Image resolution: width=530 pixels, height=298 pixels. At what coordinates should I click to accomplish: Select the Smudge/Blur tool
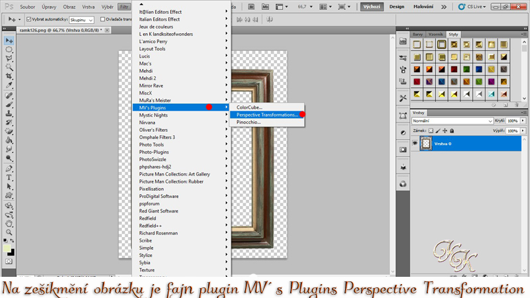coord(9,149)
